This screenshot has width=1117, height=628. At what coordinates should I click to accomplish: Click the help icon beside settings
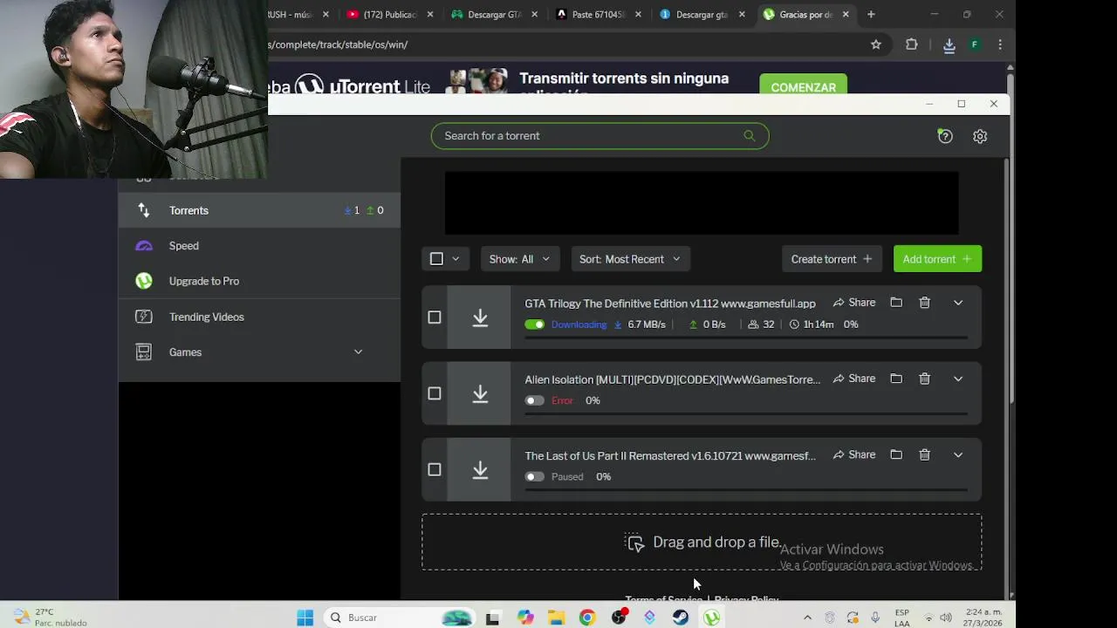point(945,136)
